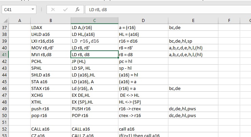Click the Cancel (X) button in formula bar
251x137 pixels.
click(x=53, y=10)
